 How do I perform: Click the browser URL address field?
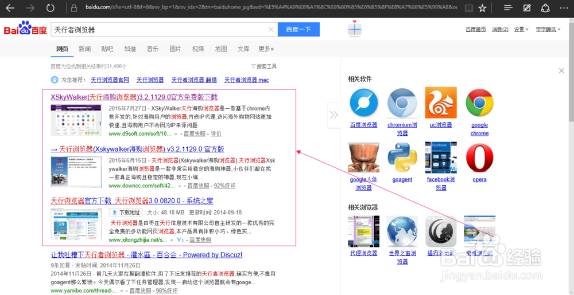tap(271, 7)
